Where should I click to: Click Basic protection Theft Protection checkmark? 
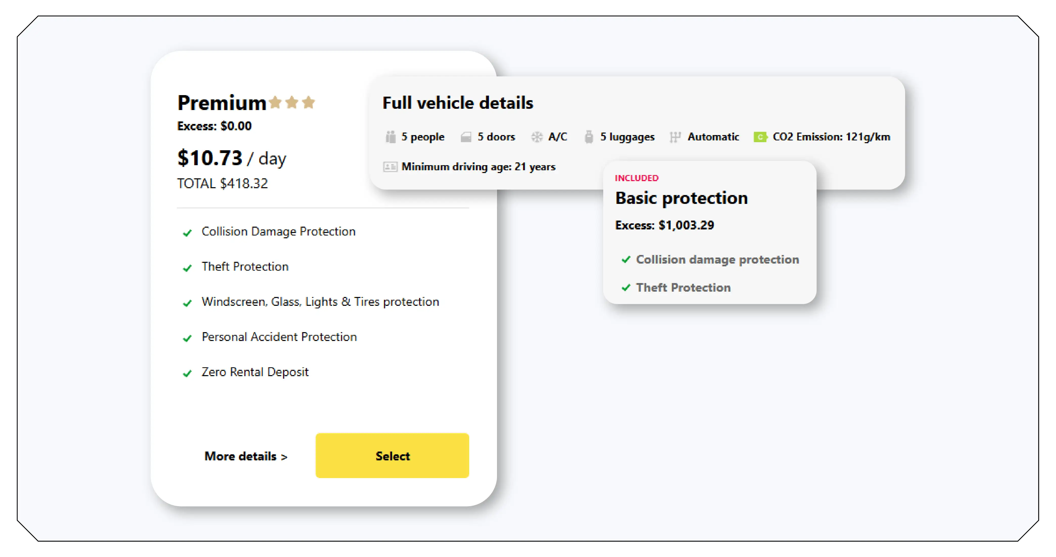[x=626, y=288]
